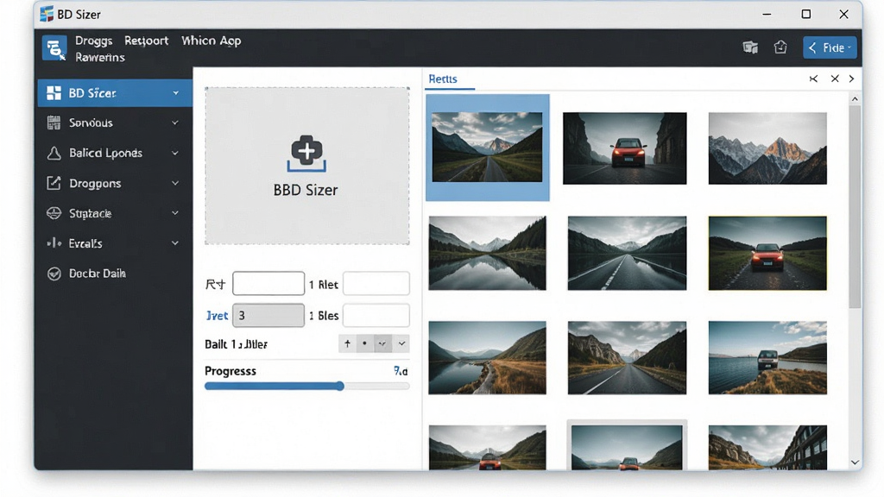Click the blue Fide button
884x497 pixels.
click(x=830, y=48)
